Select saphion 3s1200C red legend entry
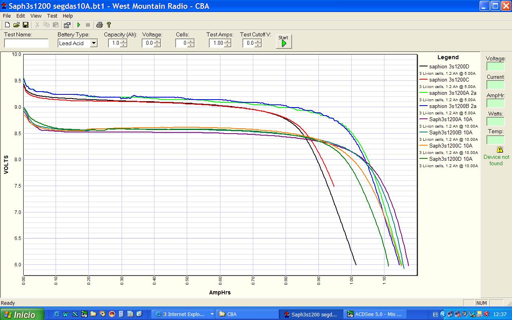Image resolution: width=512 pixels, height=320 pixels. 449,80
